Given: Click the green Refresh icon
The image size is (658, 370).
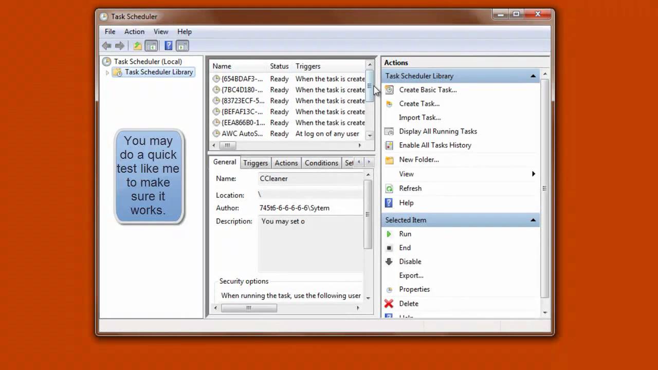Looking at the screenshot, I should tap(389, 189).
